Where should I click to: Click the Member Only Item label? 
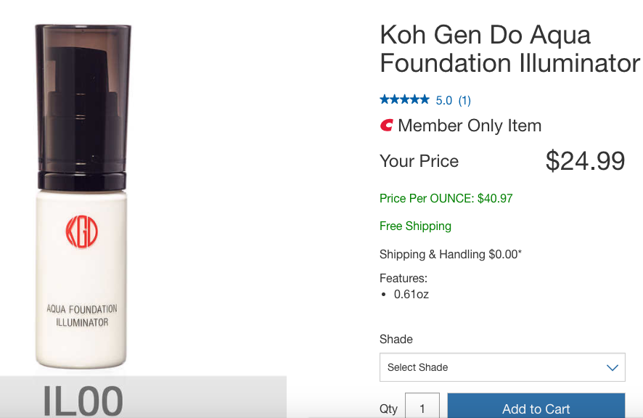[x=470, y=126]
